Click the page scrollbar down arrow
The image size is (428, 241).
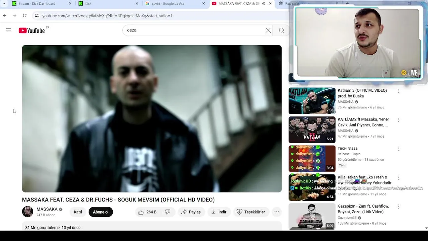[x=426, y=228]
